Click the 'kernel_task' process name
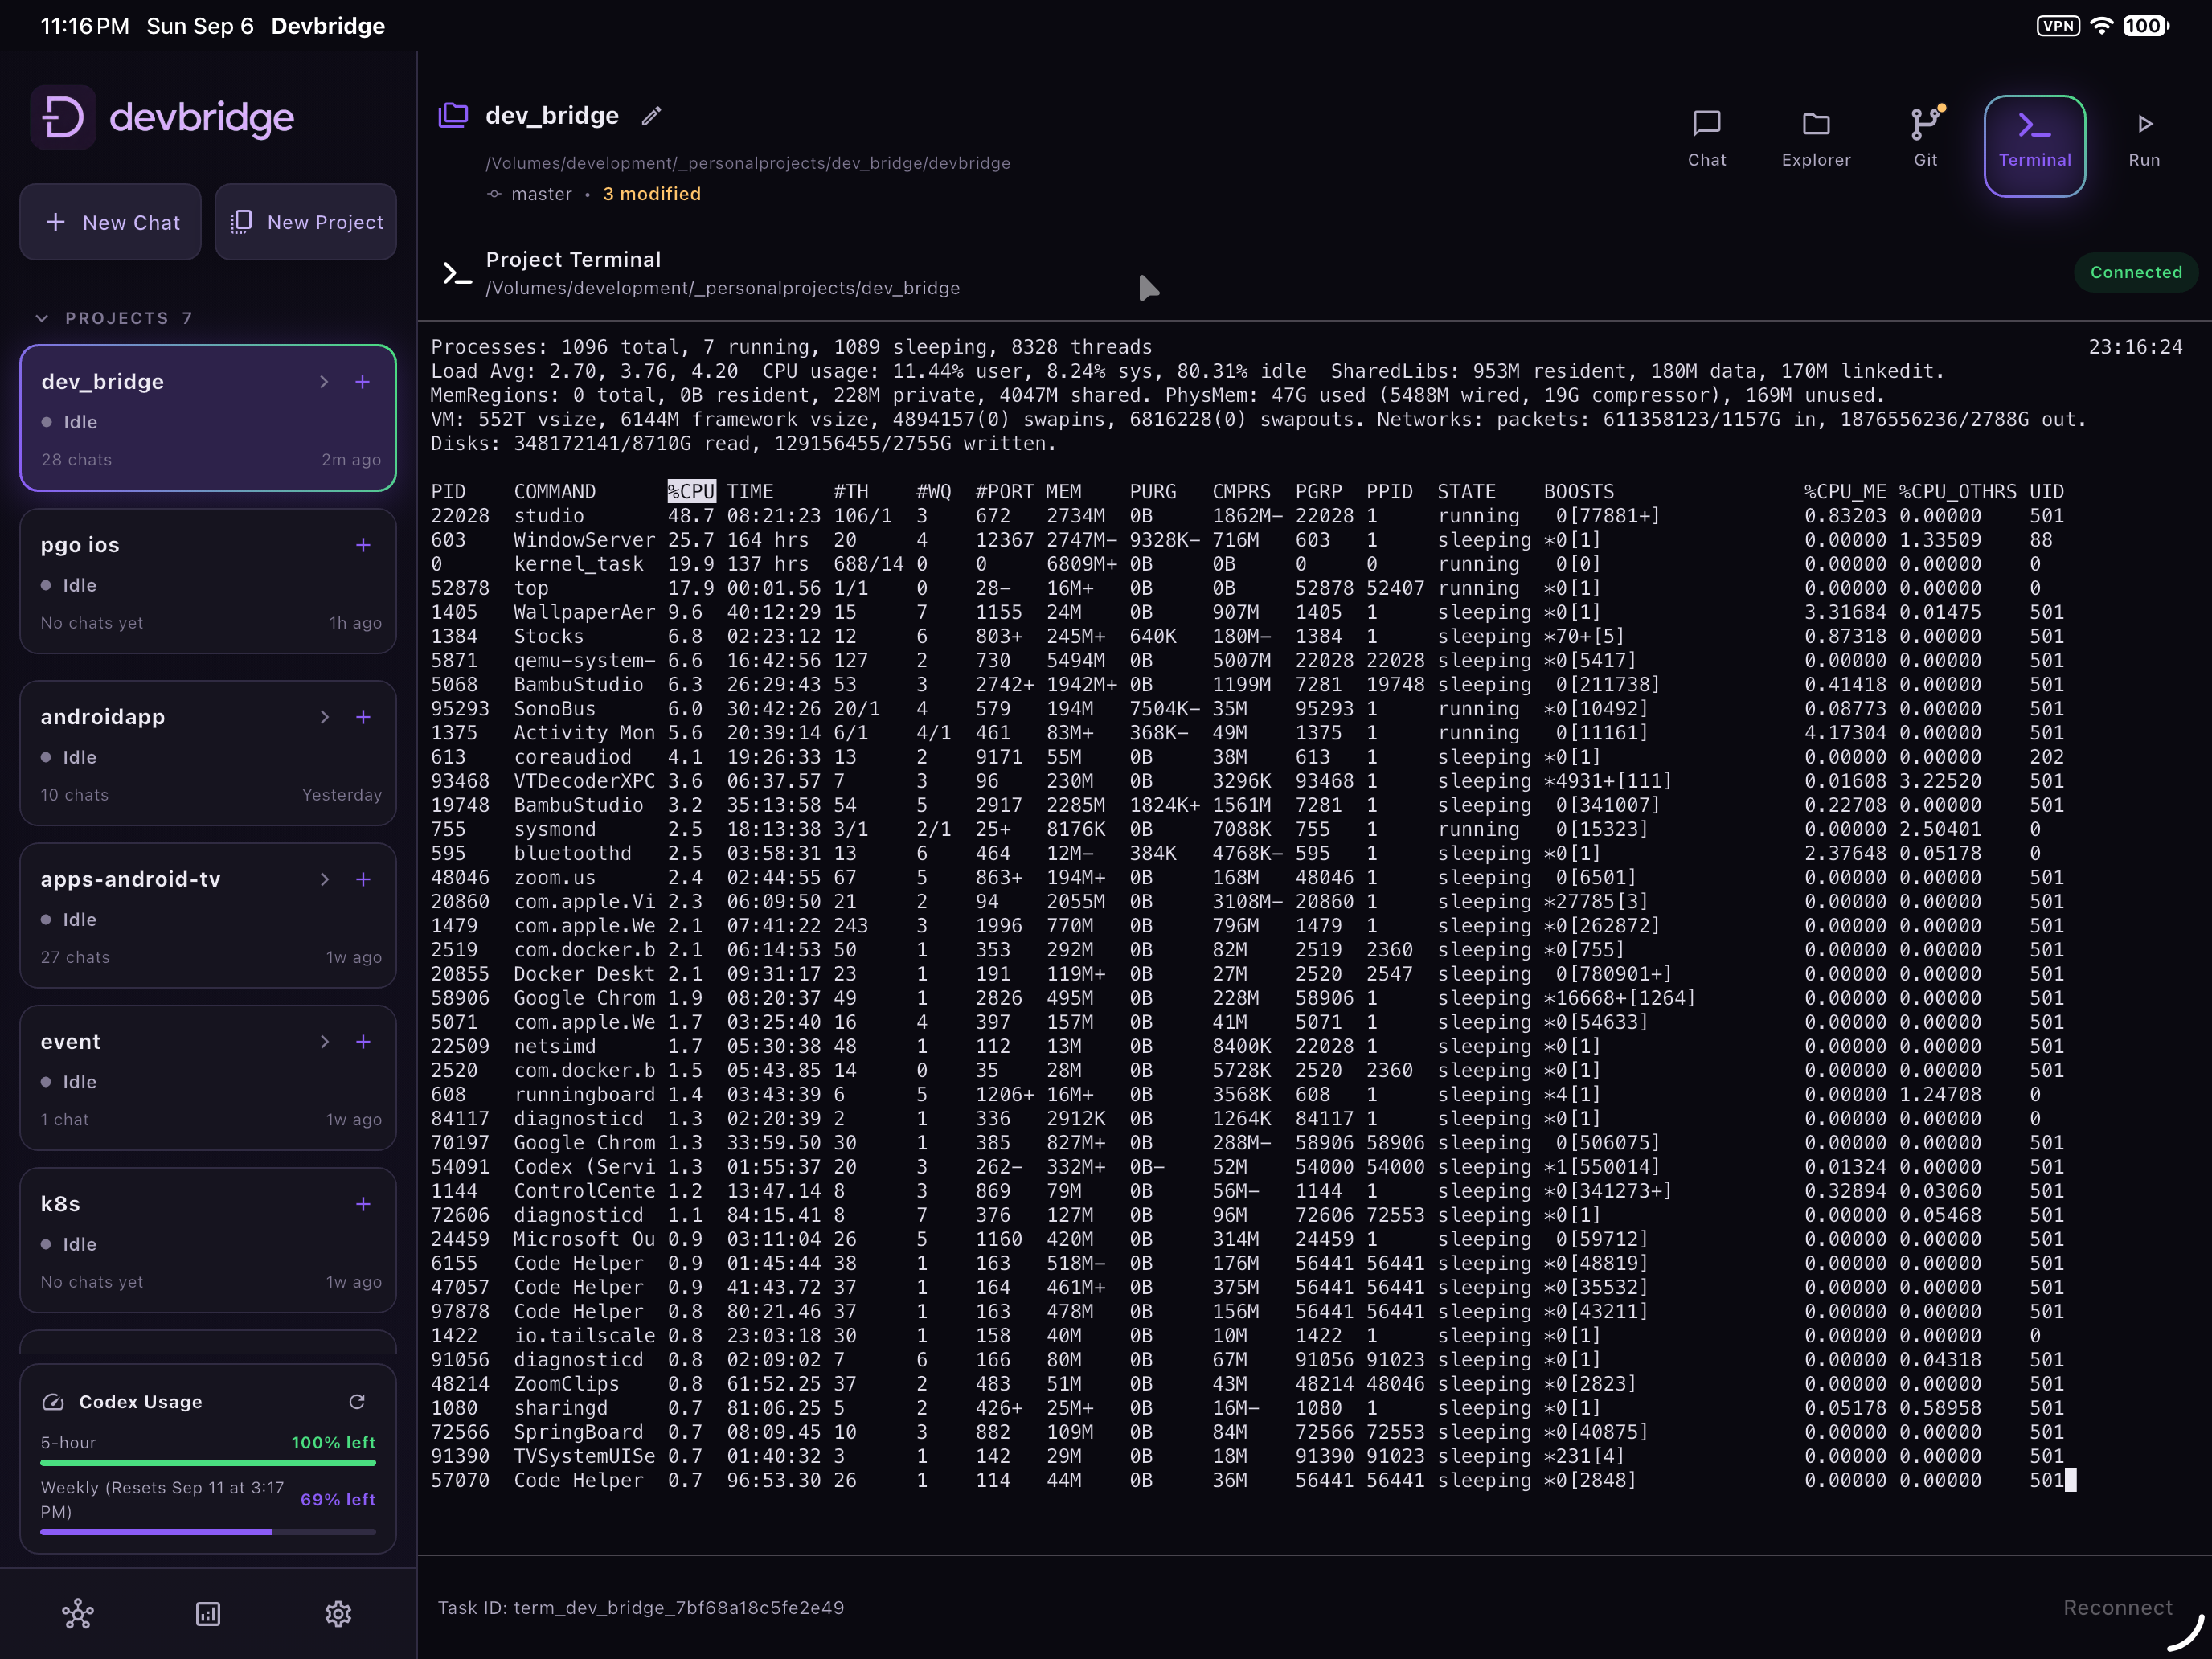 (579, 564)
